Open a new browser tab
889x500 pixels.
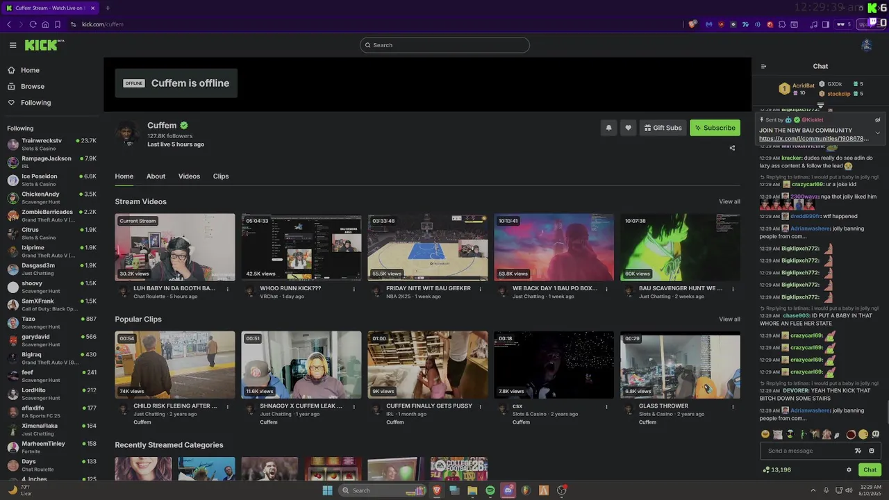pyautogui.click(x=107, y=8)
